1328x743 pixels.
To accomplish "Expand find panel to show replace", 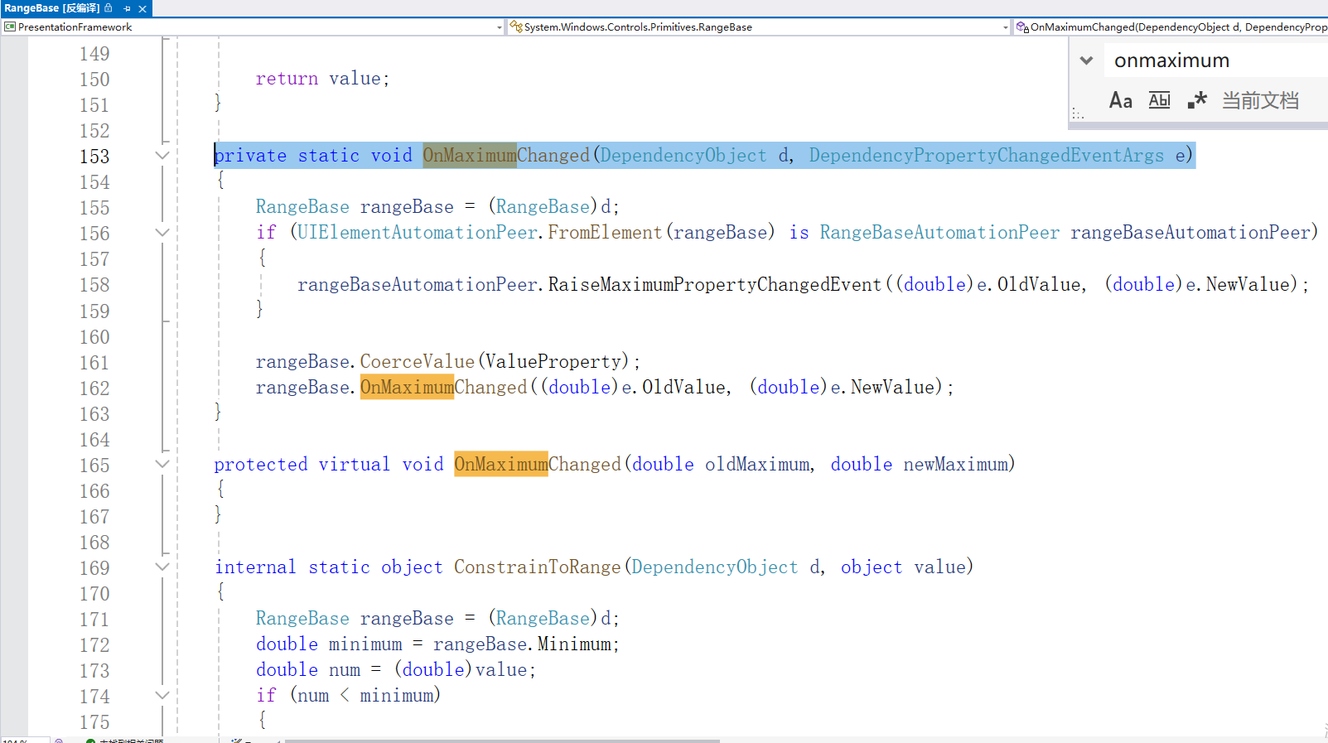I will pyautogui.click(x=1086, y=60).
